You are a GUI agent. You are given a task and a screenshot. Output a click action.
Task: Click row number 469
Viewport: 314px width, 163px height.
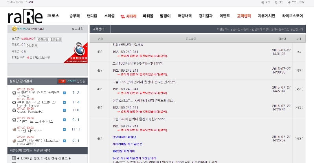coord(100,52)
